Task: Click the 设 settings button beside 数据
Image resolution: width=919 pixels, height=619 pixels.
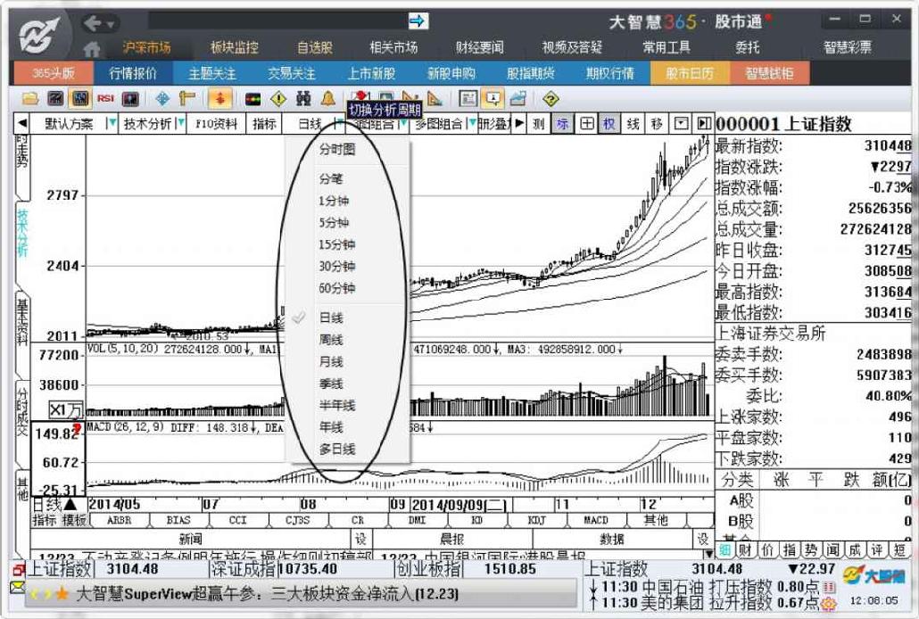Action: (702, 539)
